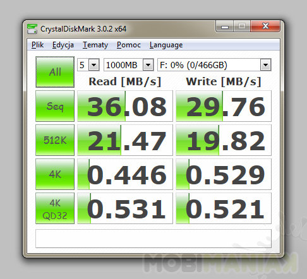Click the disabled maximize window button
This screenshot has width=307, height=279.
[242, 27]
